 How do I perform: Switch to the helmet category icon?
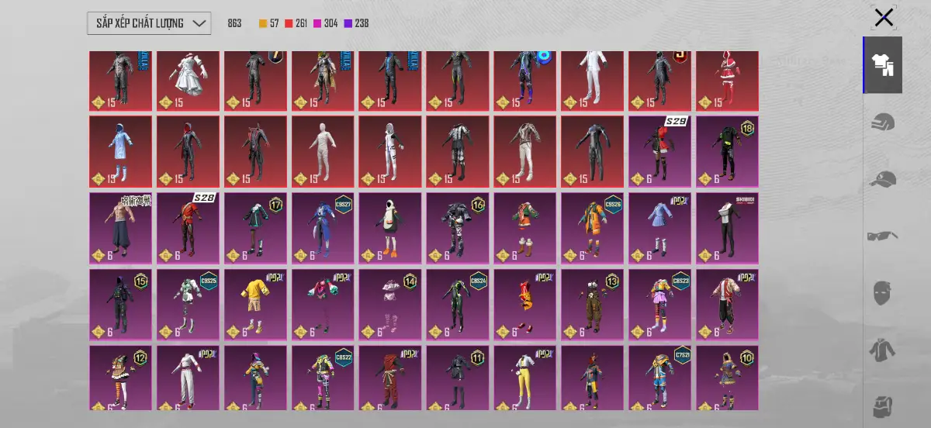(x=883, y=123)
